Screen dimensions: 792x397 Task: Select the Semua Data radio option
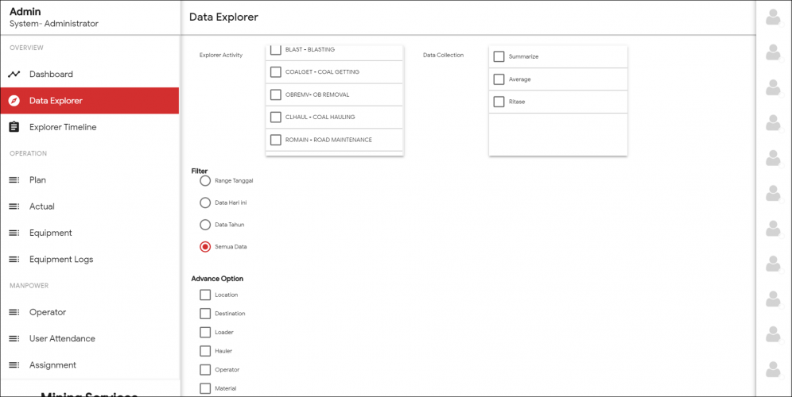tap(205, 247)
